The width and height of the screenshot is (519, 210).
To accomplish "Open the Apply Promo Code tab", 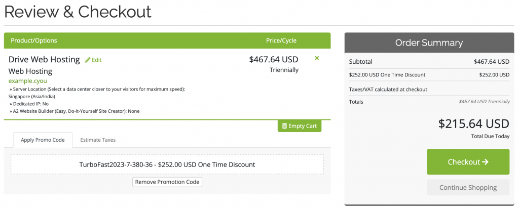I will pos(43,140).
